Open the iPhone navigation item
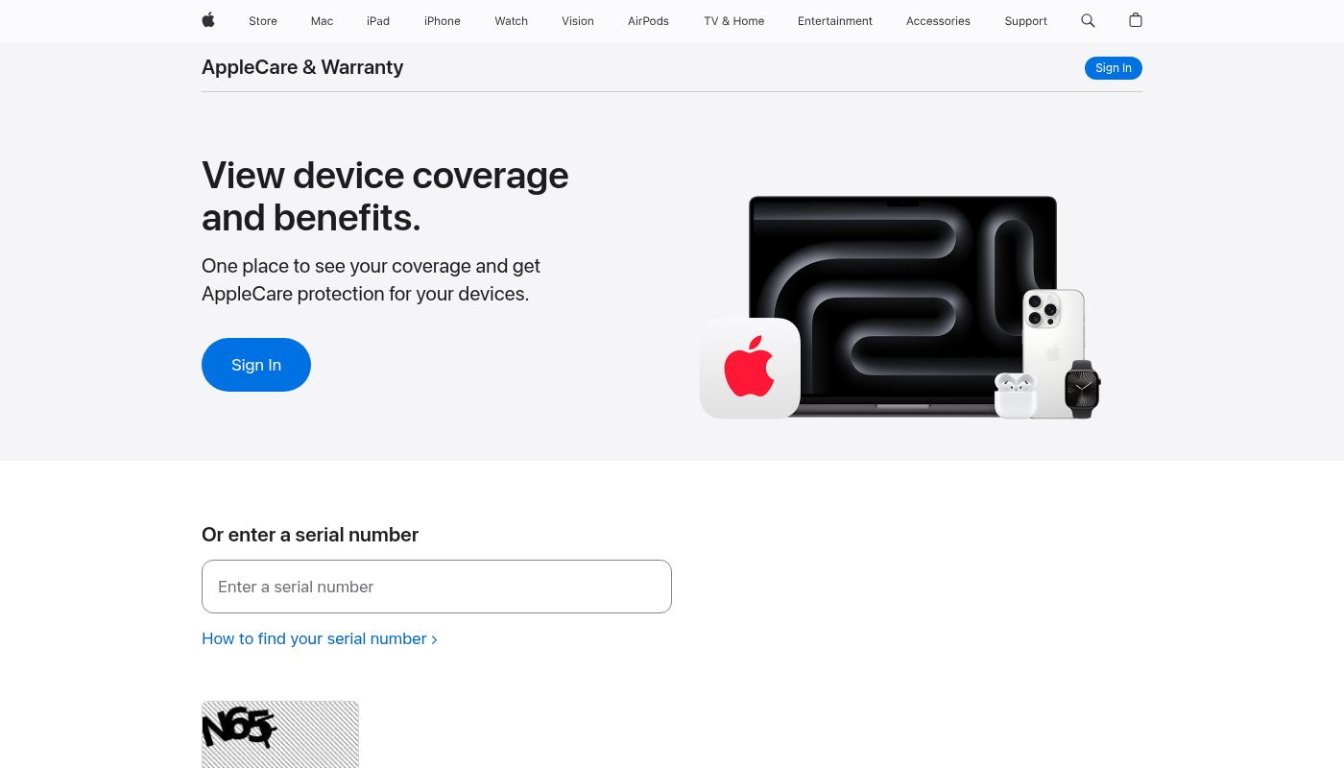Image resolution: width=1344 pixels, height=768 pixels. pyautogui.click(x=443, y=21)
